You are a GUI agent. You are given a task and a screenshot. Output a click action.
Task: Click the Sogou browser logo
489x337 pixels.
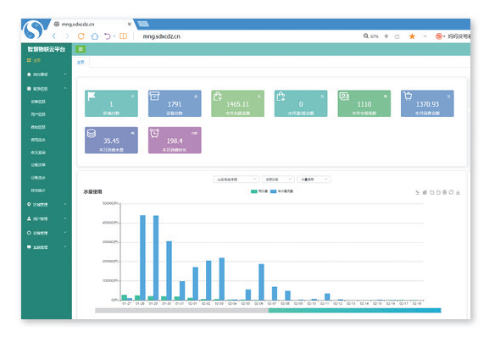[33, 30]
